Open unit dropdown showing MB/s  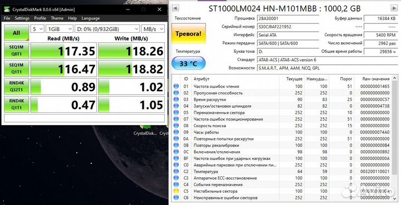point(153,29)
